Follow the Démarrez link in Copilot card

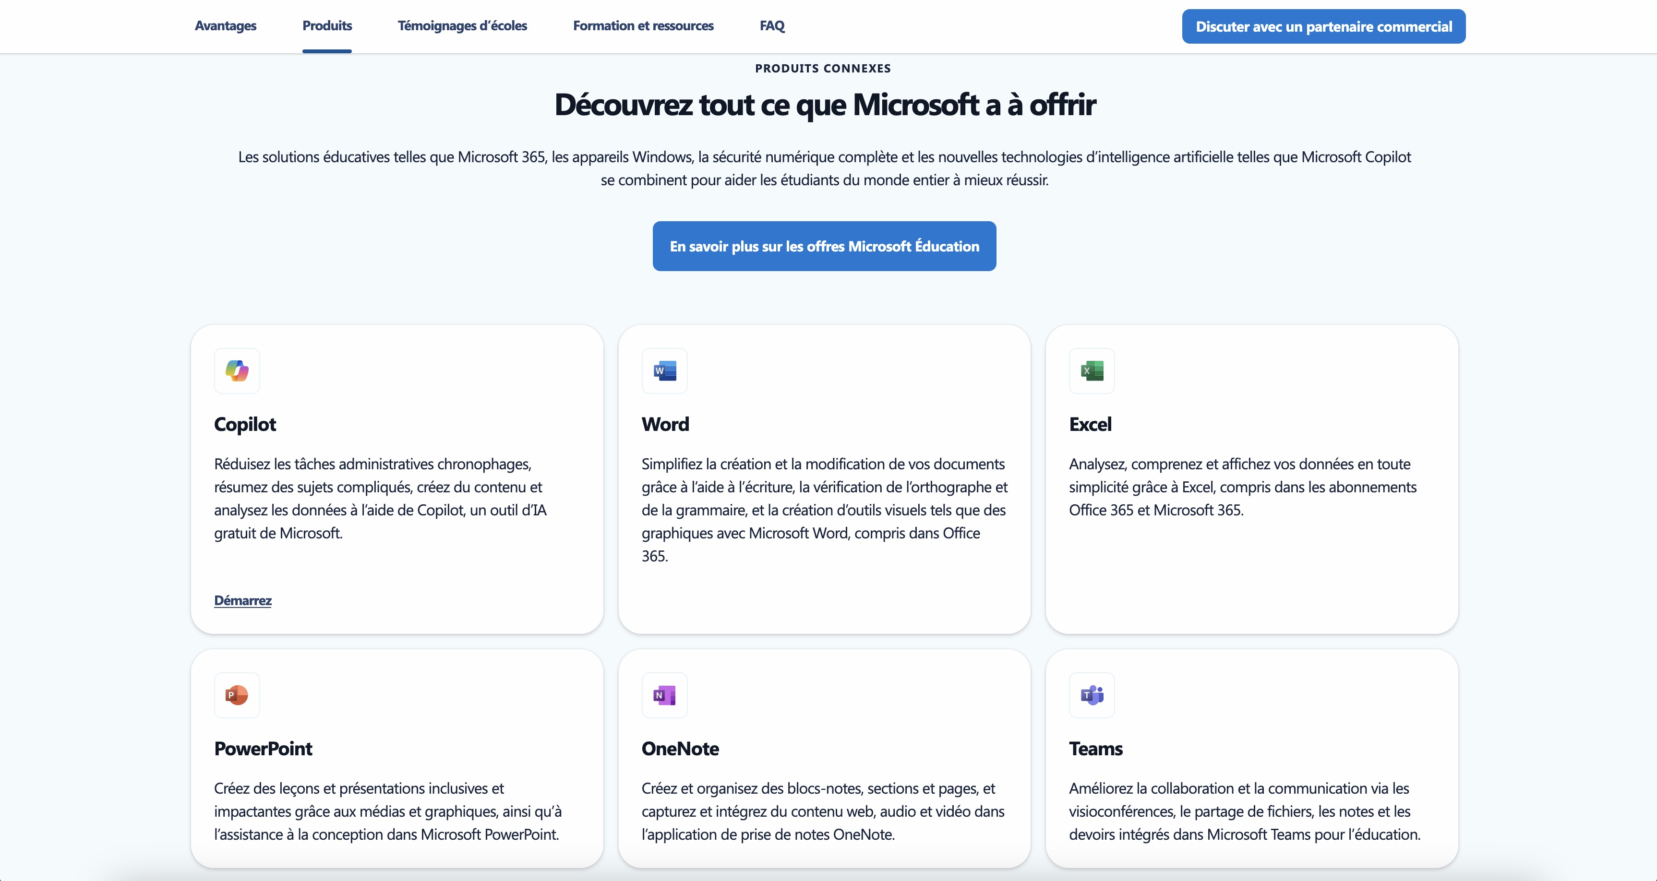(x=242, y=600)
